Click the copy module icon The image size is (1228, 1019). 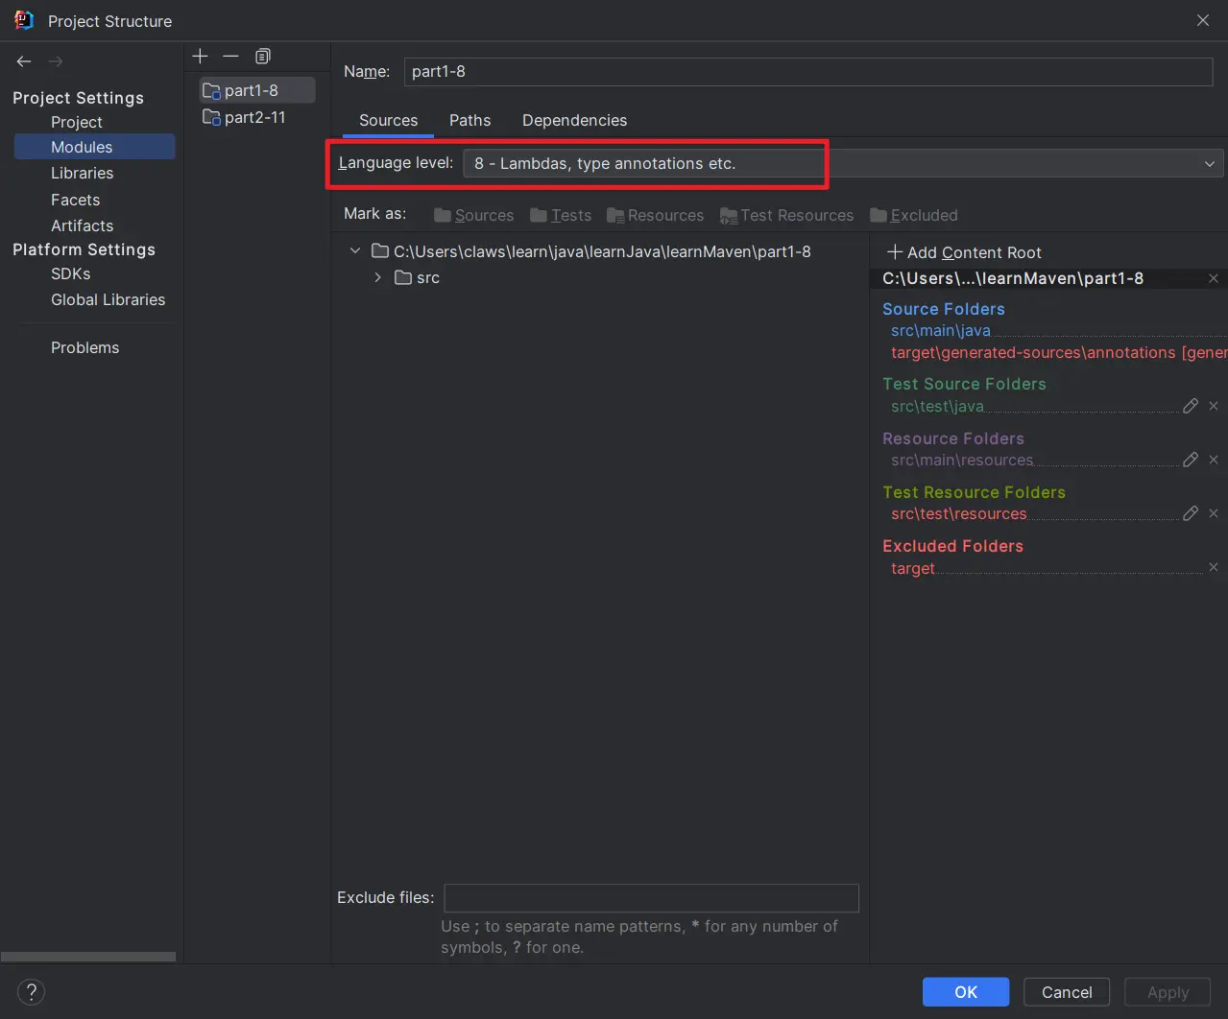click(263, 57)
